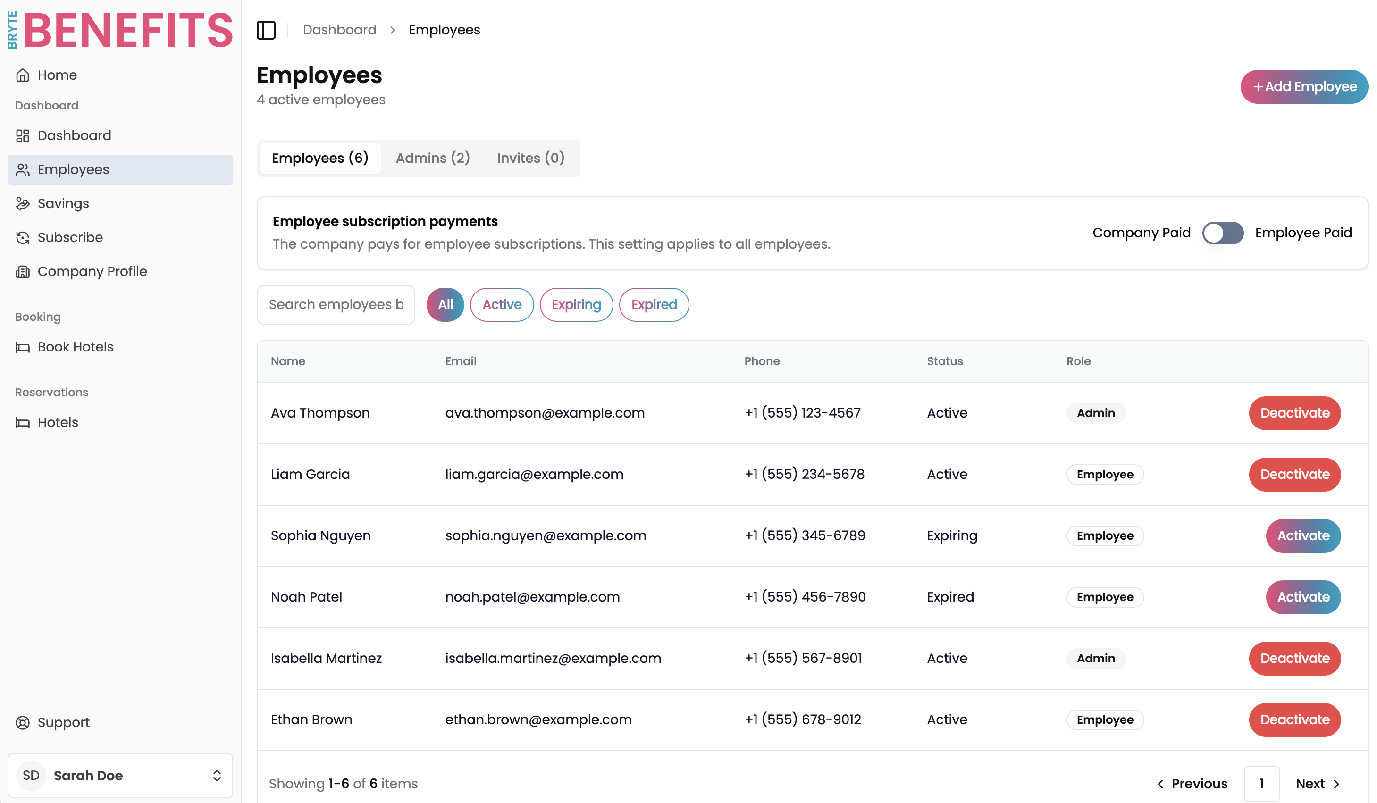Click the Book Hotels bed icon
The width and height of the screenshot is (1377, 803).
22,347
